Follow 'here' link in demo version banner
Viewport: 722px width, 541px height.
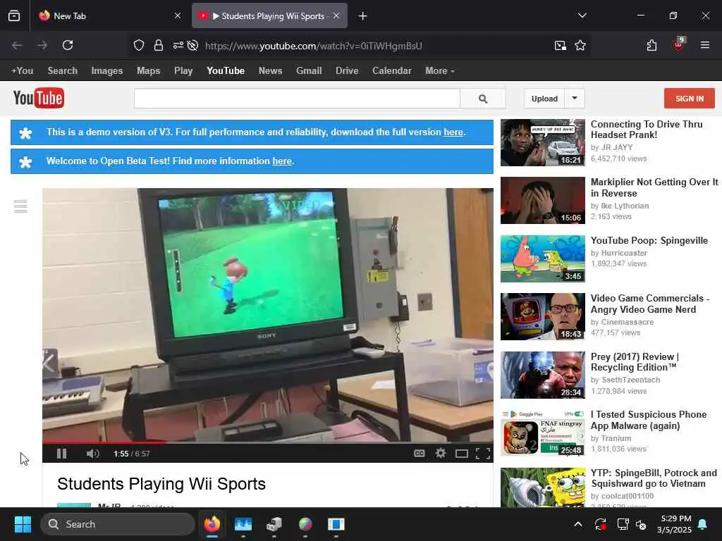point(453,132)
